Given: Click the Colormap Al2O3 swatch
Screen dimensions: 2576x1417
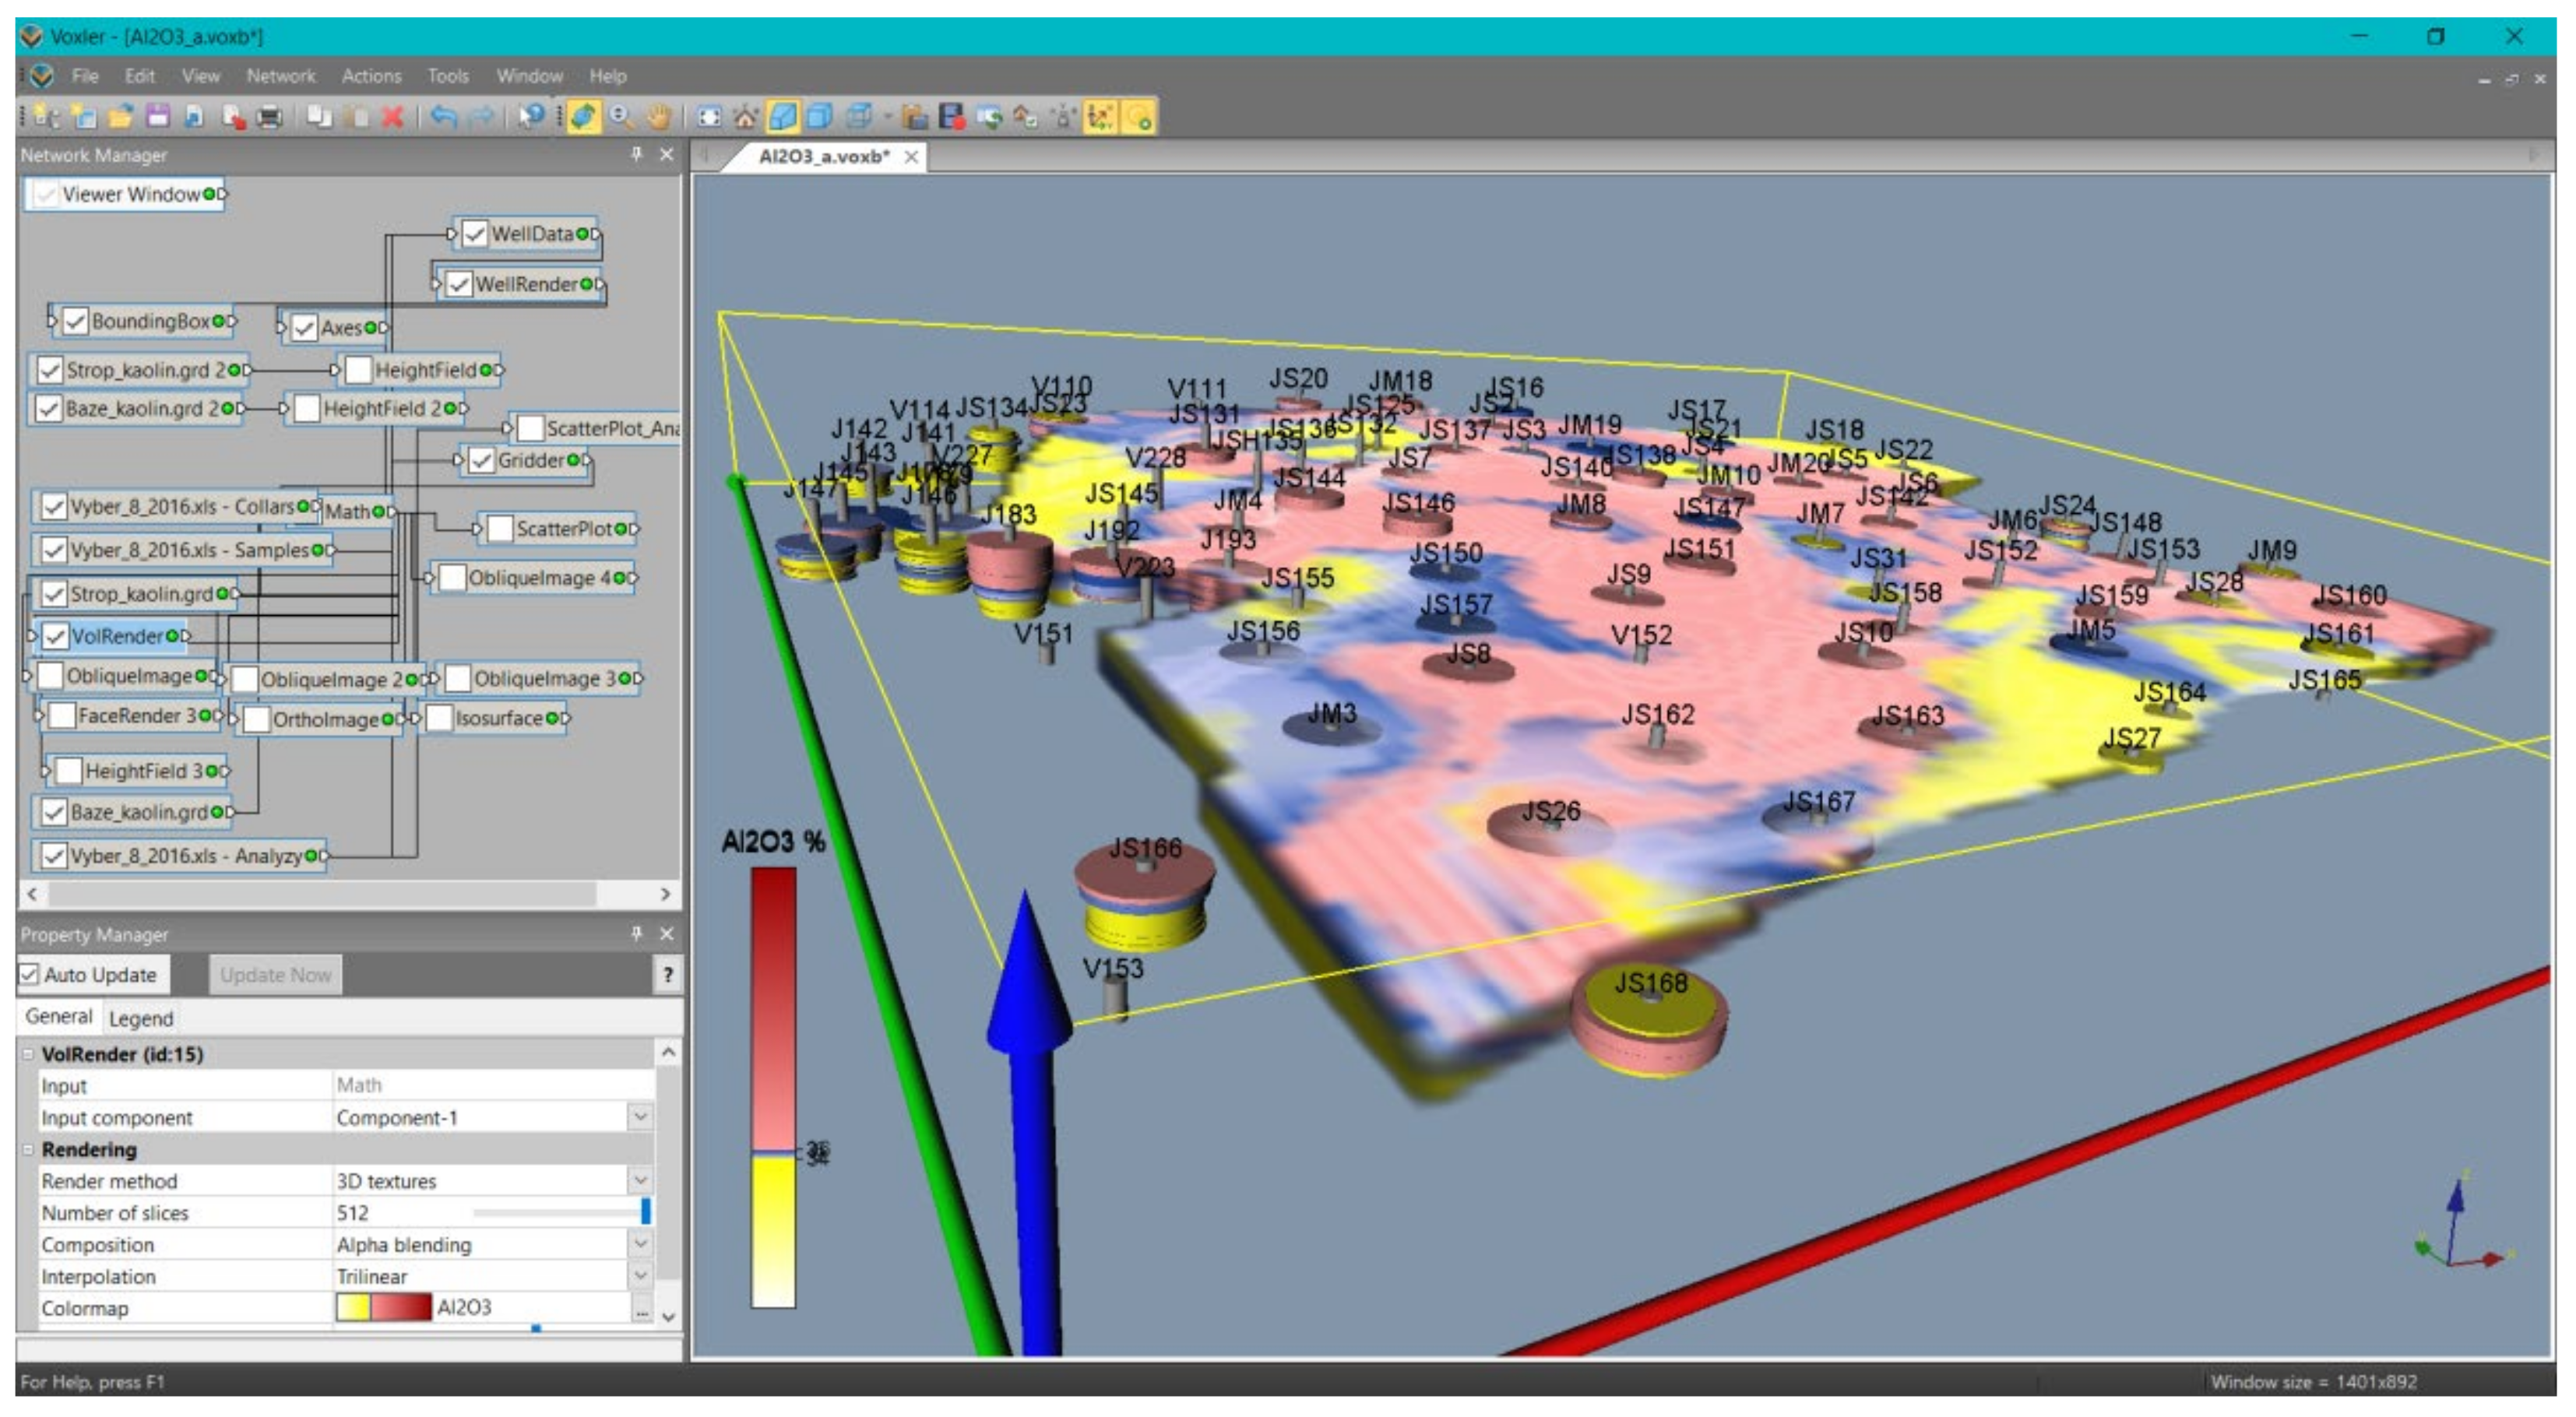Looking at the screenshot, I should coord(384,1307).
